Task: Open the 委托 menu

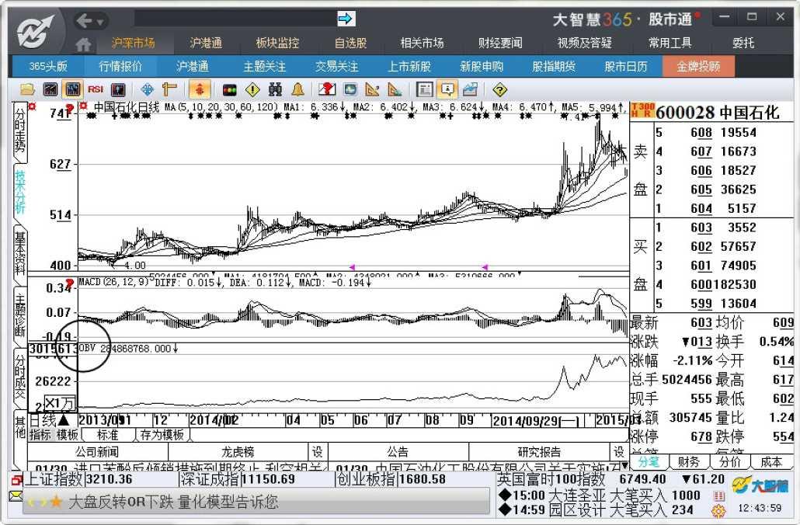Action: click(743, 43)
